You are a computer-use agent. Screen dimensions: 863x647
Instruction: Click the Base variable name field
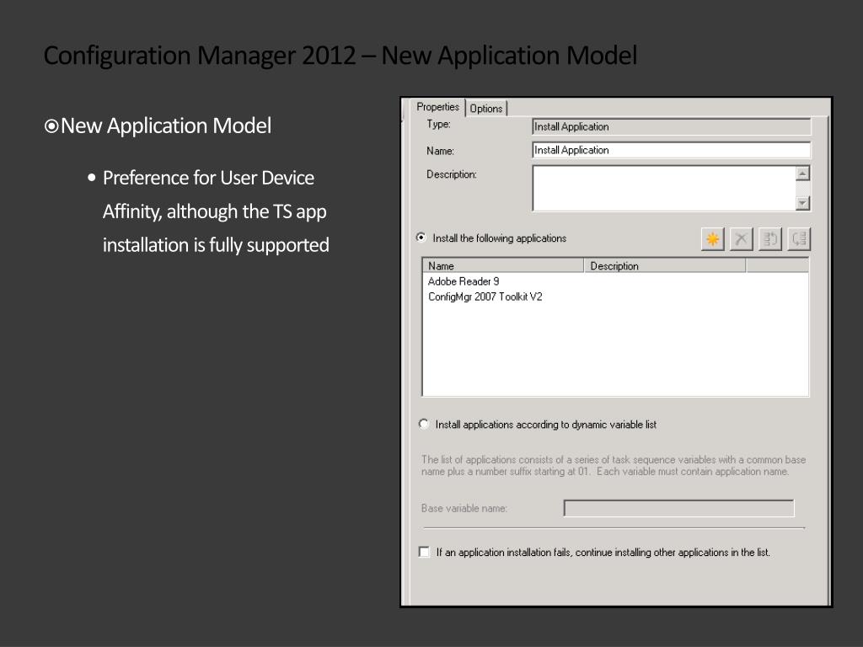coord(679,508)
